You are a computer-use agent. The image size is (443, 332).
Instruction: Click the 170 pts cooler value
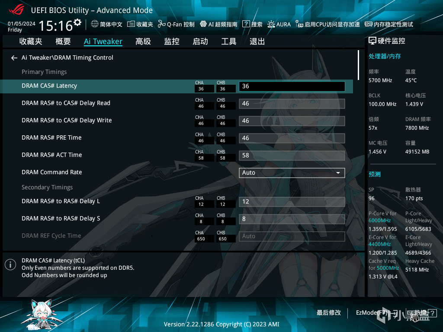coord(414,198)
